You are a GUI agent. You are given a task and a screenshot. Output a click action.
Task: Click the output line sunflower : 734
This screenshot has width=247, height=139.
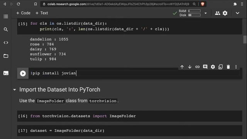[48, 54]
